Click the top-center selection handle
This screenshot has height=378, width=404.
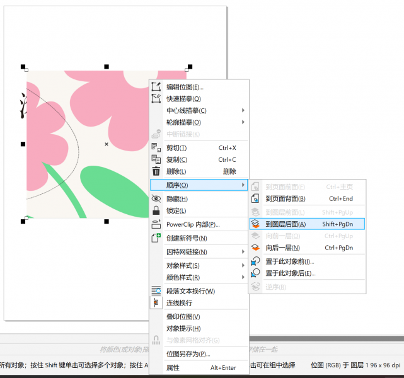pyautogui.click(x=107, y=67)
